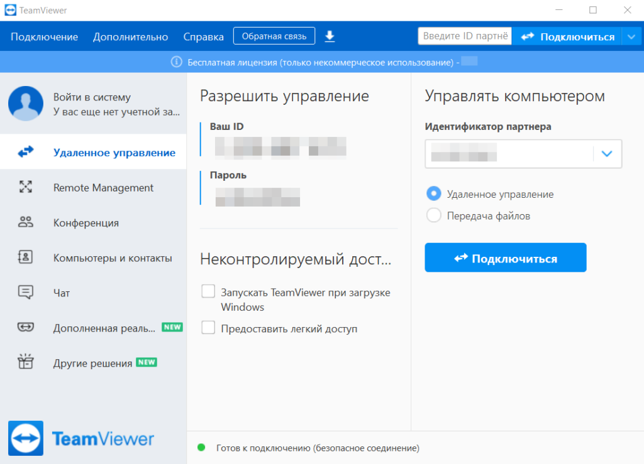Viewport: 644px width, 464px height.
Task: Click Войти в систему link
Action: 92,97
